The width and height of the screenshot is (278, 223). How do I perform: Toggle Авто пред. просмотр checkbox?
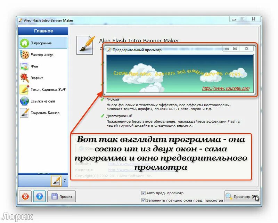(x=143, y=193)
